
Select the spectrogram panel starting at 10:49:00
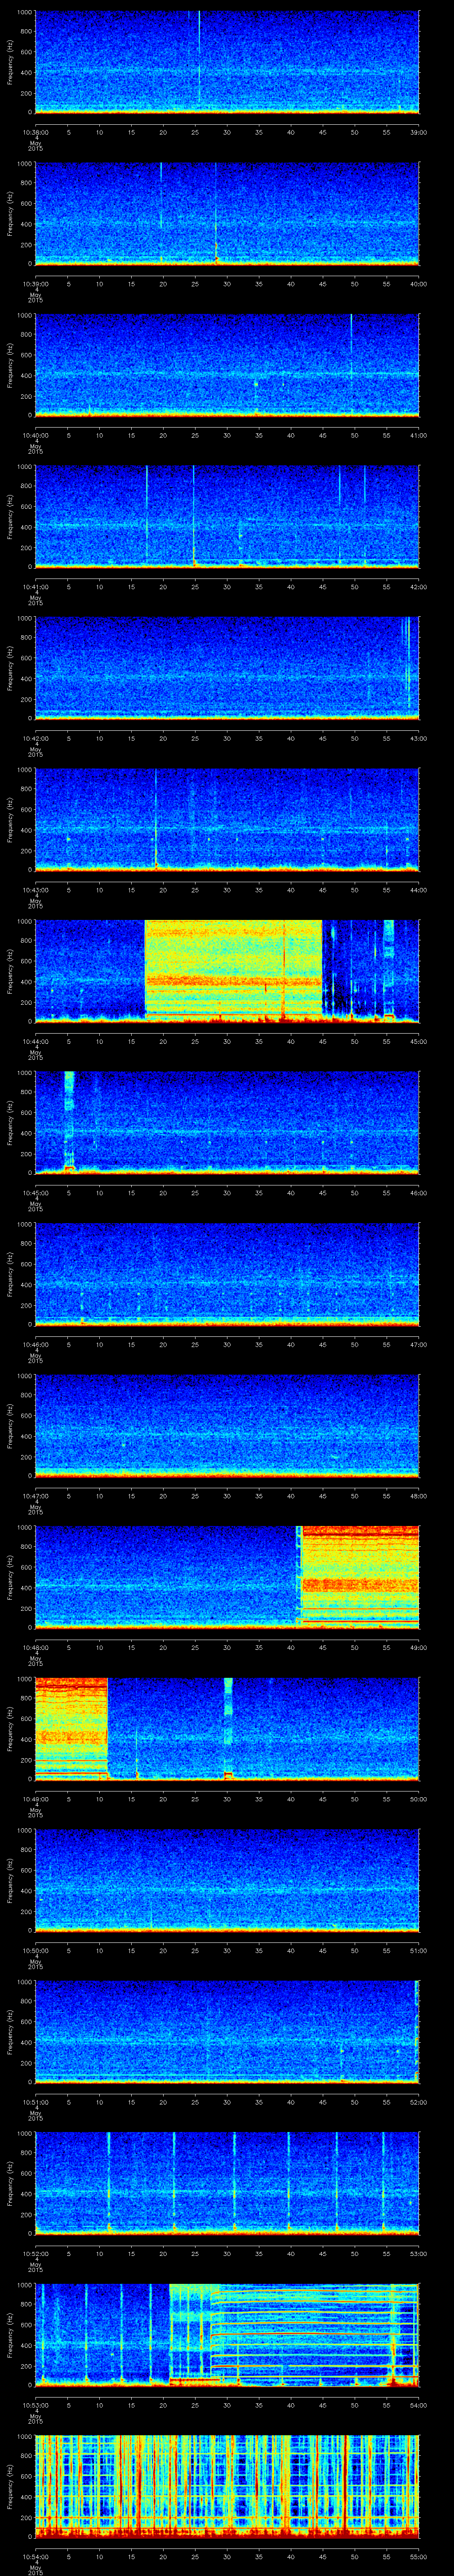click(x=227, y=1728)
